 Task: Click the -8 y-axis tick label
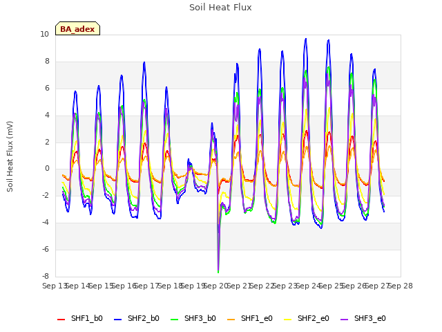click(46, 277)
